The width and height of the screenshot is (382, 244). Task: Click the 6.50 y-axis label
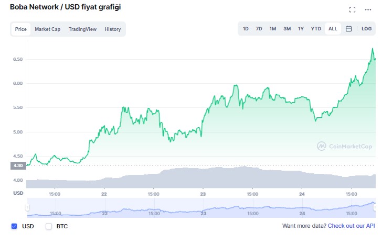18,59
